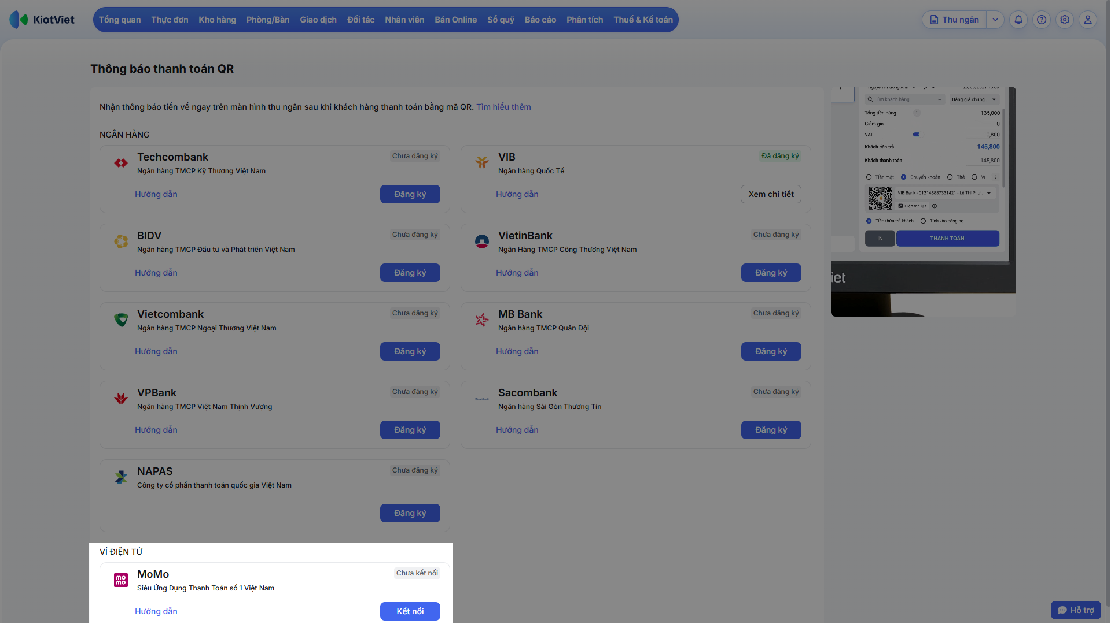
Task: Open VietinBank Hướng dẫn guide
Action: pyautogui.click(x=517, y=273)
